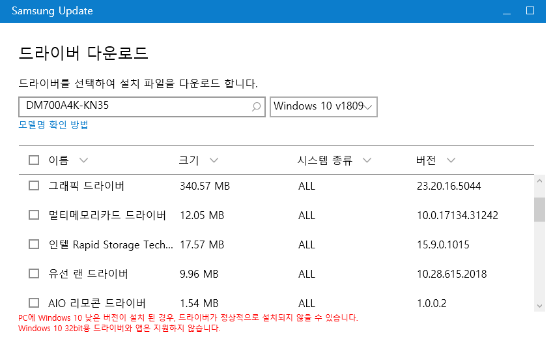Expand the 버전 column sort chevron
553x339 pixels.
[x=451, y=160]
